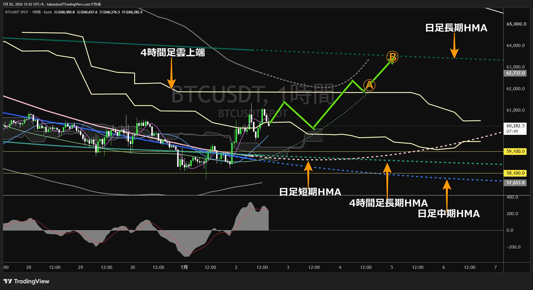Click the 28 date label on time axis
Viewport: 533px width, 290px height.
(28, 267)
